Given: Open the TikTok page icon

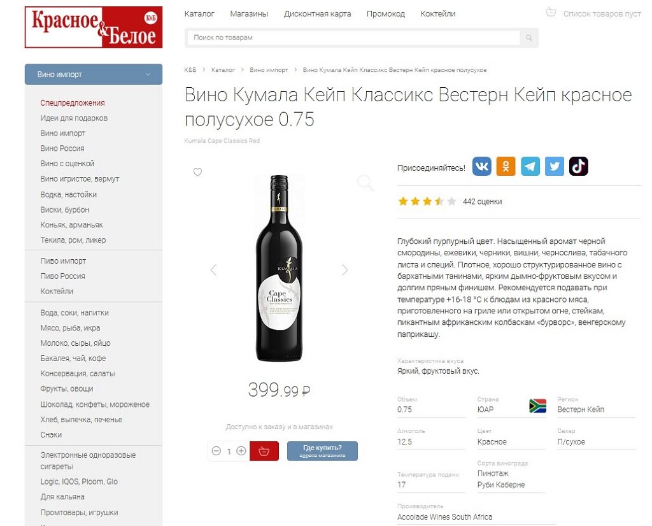Looking at the screenshot, I should (578, 166).
